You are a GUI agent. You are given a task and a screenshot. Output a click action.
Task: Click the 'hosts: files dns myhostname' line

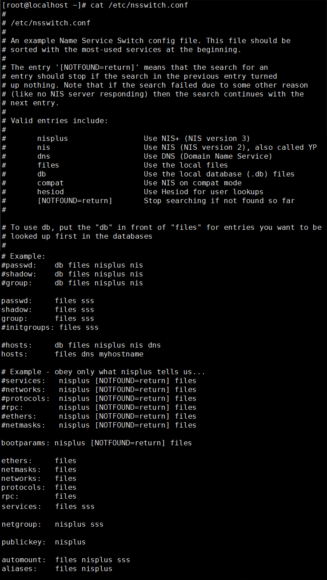coord(72,354)
